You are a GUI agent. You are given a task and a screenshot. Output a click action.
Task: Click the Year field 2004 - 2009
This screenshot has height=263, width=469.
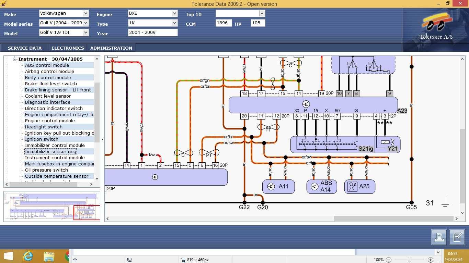[x=153, y=33]
